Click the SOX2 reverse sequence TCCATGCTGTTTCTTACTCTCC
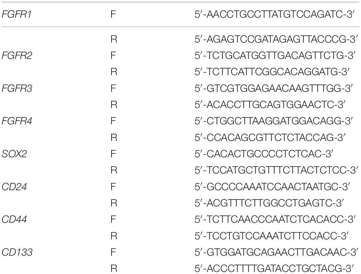361x274 pixels. click(x=276, y=170)
